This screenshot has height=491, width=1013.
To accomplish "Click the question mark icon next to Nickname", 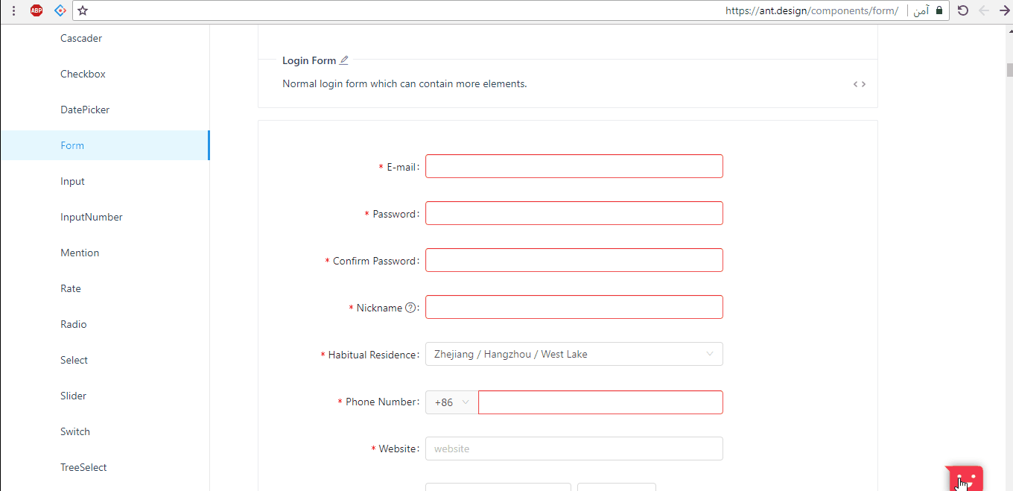I will pos(411,307).
